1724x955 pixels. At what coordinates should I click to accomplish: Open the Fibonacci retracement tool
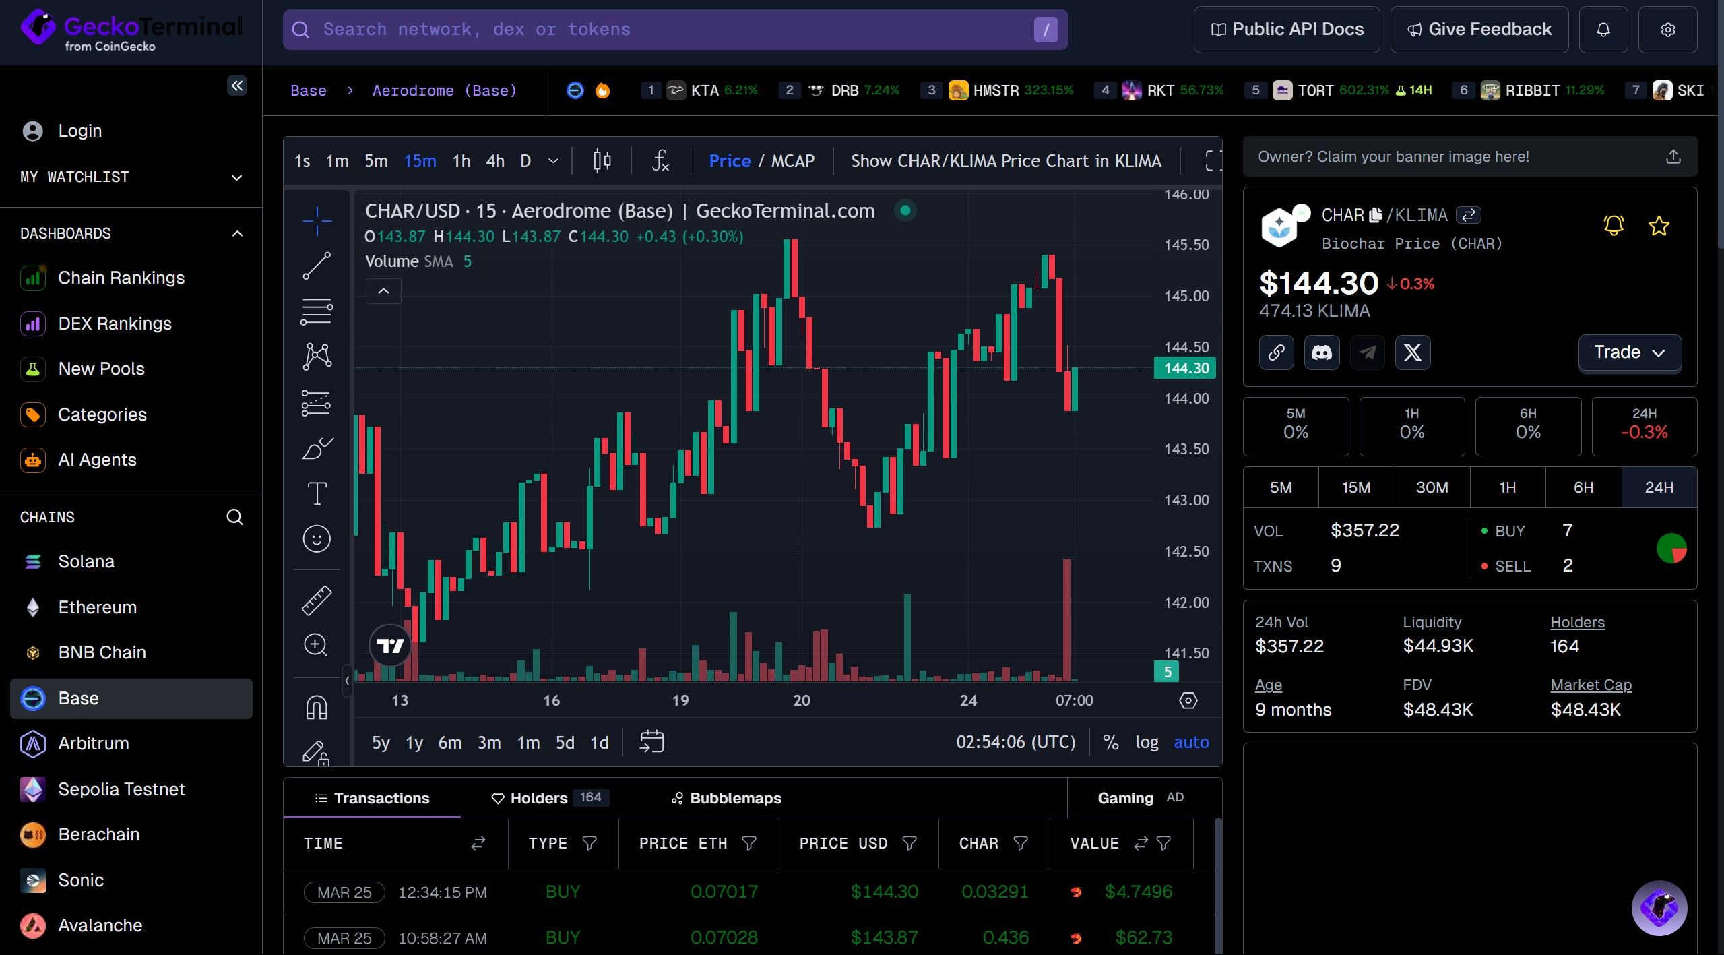tap(317, 311)
